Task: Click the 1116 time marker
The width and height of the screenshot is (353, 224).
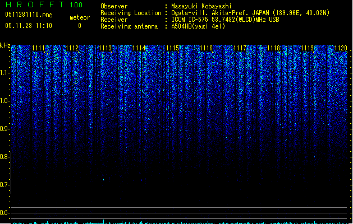Action: 207,48
